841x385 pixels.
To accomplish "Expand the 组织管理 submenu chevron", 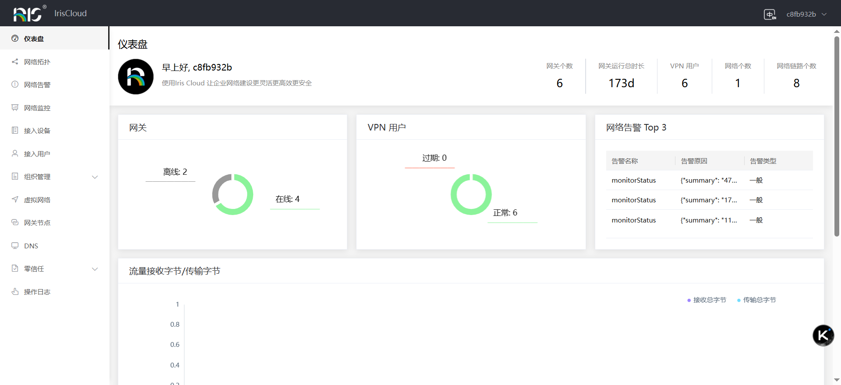I will coord(95,177).
